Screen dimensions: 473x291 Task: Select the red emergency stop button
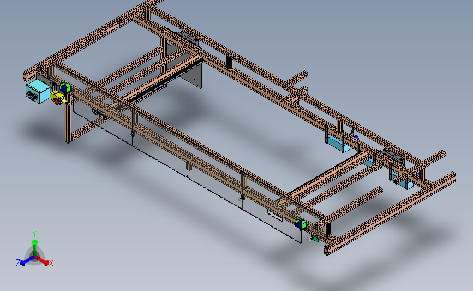pyautogui.click(x=56, y=102)
